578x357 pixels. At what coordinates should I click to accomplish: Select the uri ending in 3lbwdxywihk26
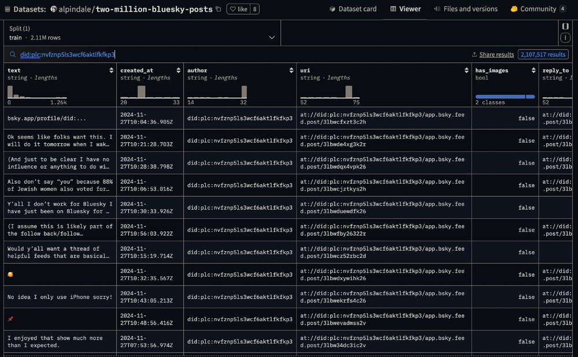pyautogui.click(x=384, y=274)
